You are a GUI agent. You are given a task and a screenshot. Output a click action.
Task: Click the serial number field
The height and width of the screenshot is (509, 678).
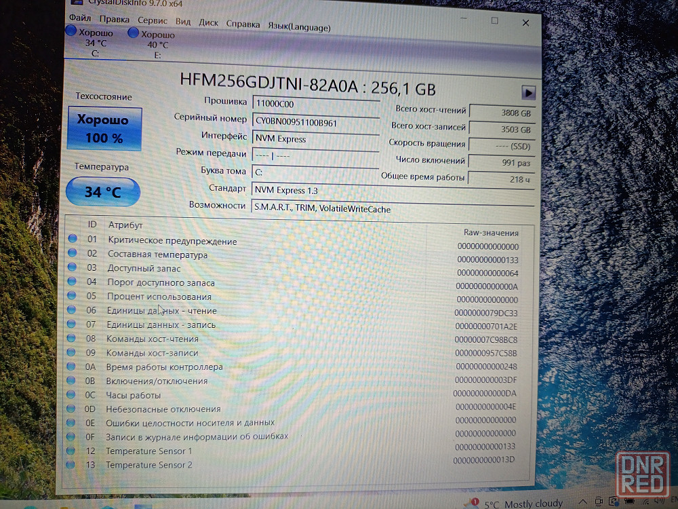(315, 122)
